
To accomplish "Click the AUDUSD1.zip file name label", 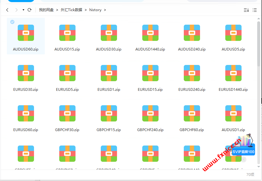I will (x=233, y=130).
